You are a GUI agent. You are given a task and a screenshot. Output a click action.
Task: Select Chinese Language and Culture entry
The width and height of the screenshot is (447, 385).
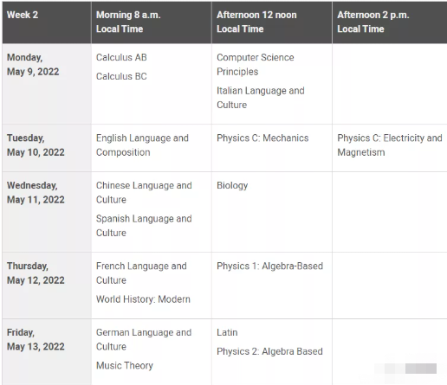coord(144,192)
